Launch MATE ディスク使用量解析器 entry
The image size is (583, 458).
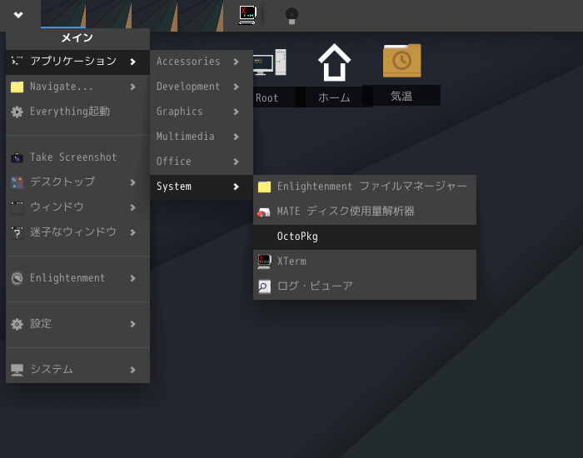365,212
